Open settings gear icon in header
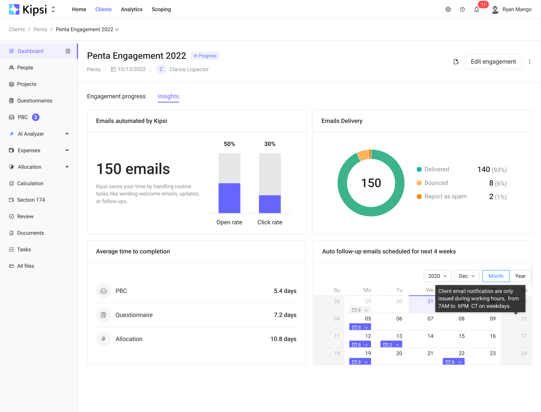 [448, 9]
